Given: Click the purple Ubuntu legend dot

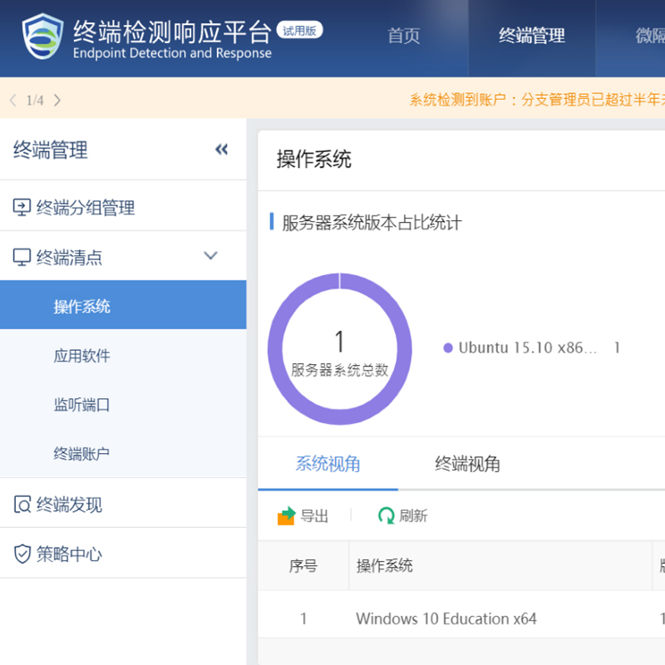Looking at the screenshot, I should click(448, 347).
